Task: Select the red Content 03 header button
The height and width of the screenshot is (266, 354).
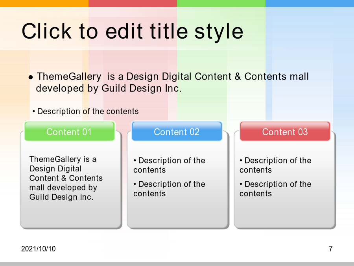Action: 285,131
